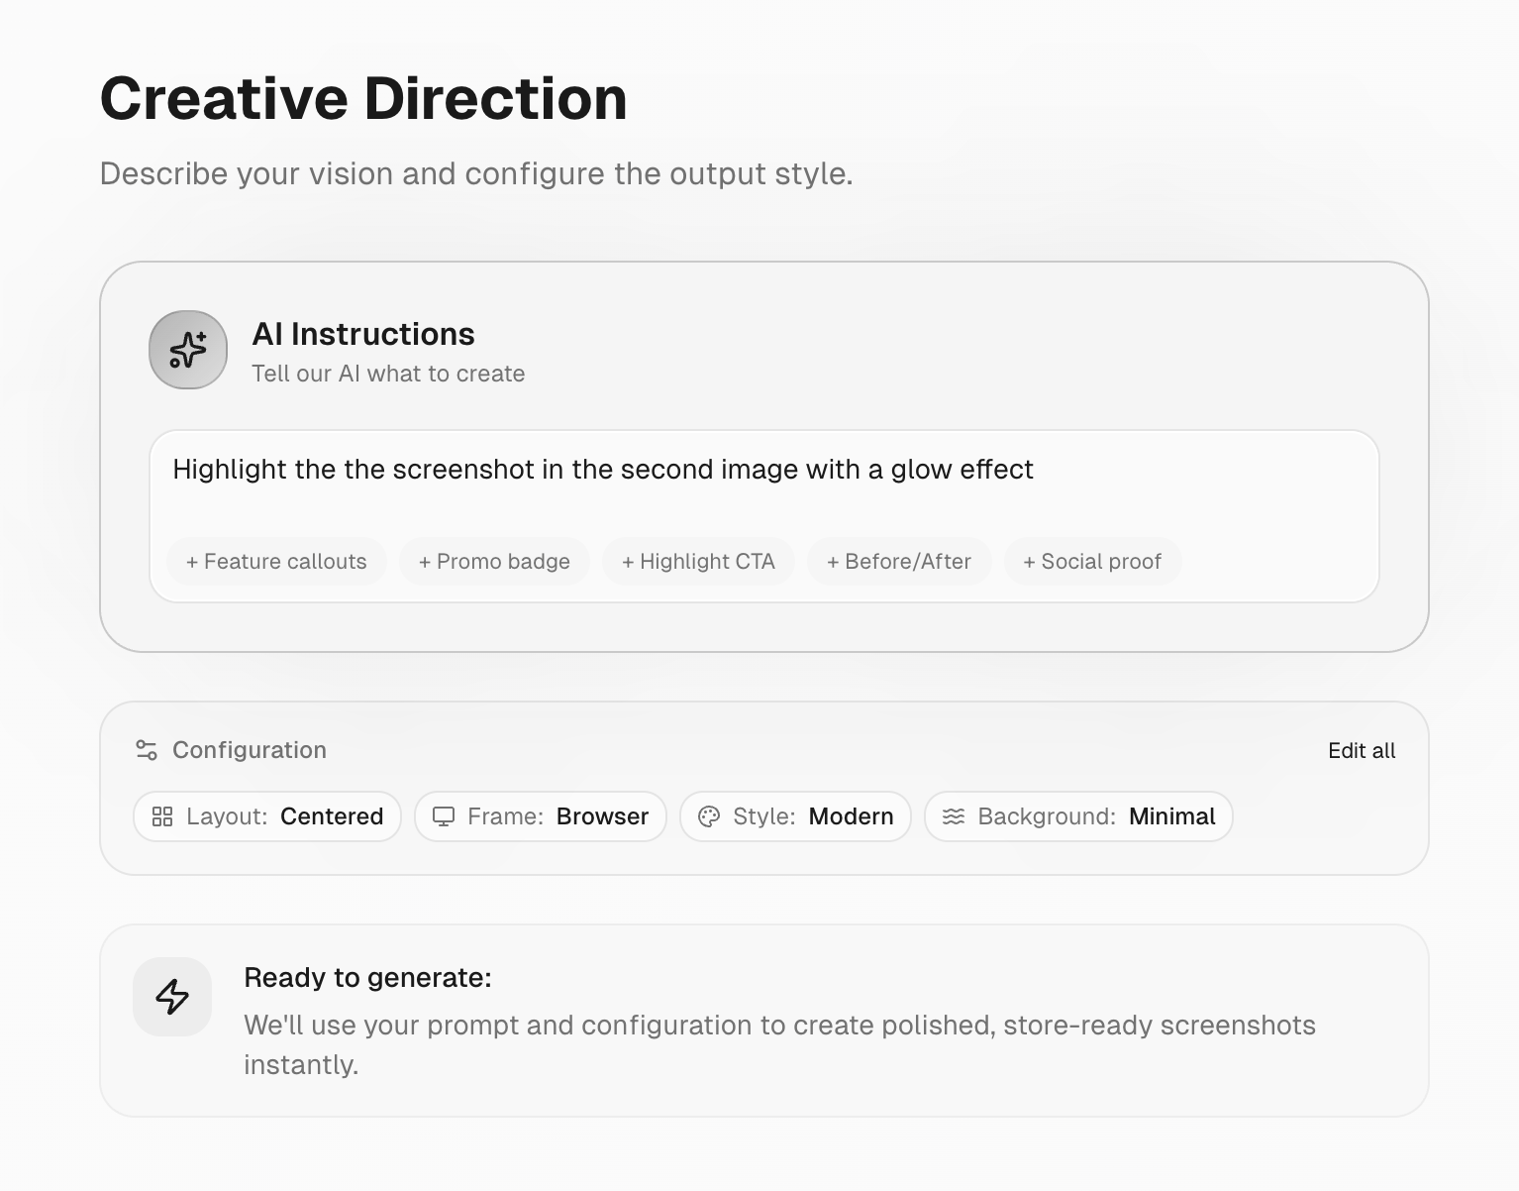
Task: Click the plus on the Social proof chip
Action: [1030, 561]
